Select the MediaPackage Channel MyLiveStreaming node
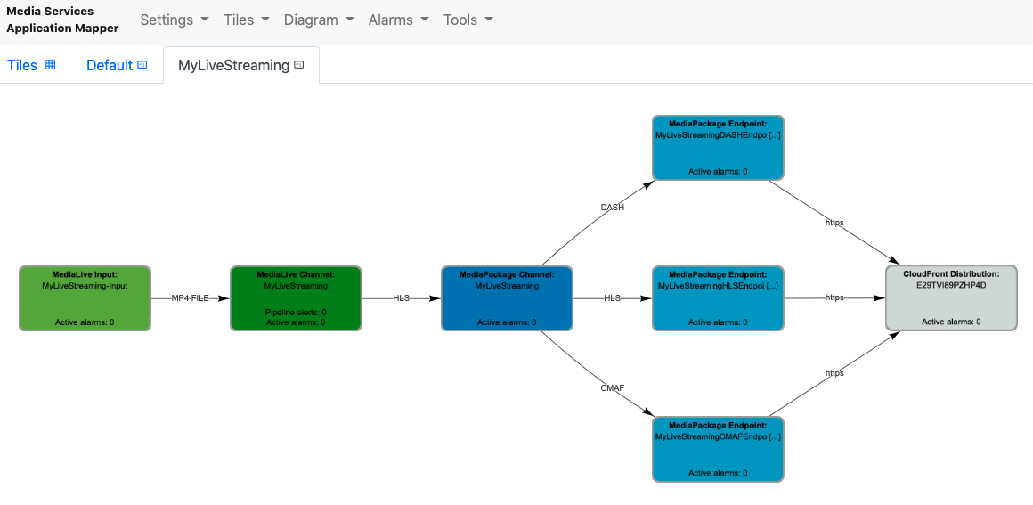 click(x=507, y=298)
